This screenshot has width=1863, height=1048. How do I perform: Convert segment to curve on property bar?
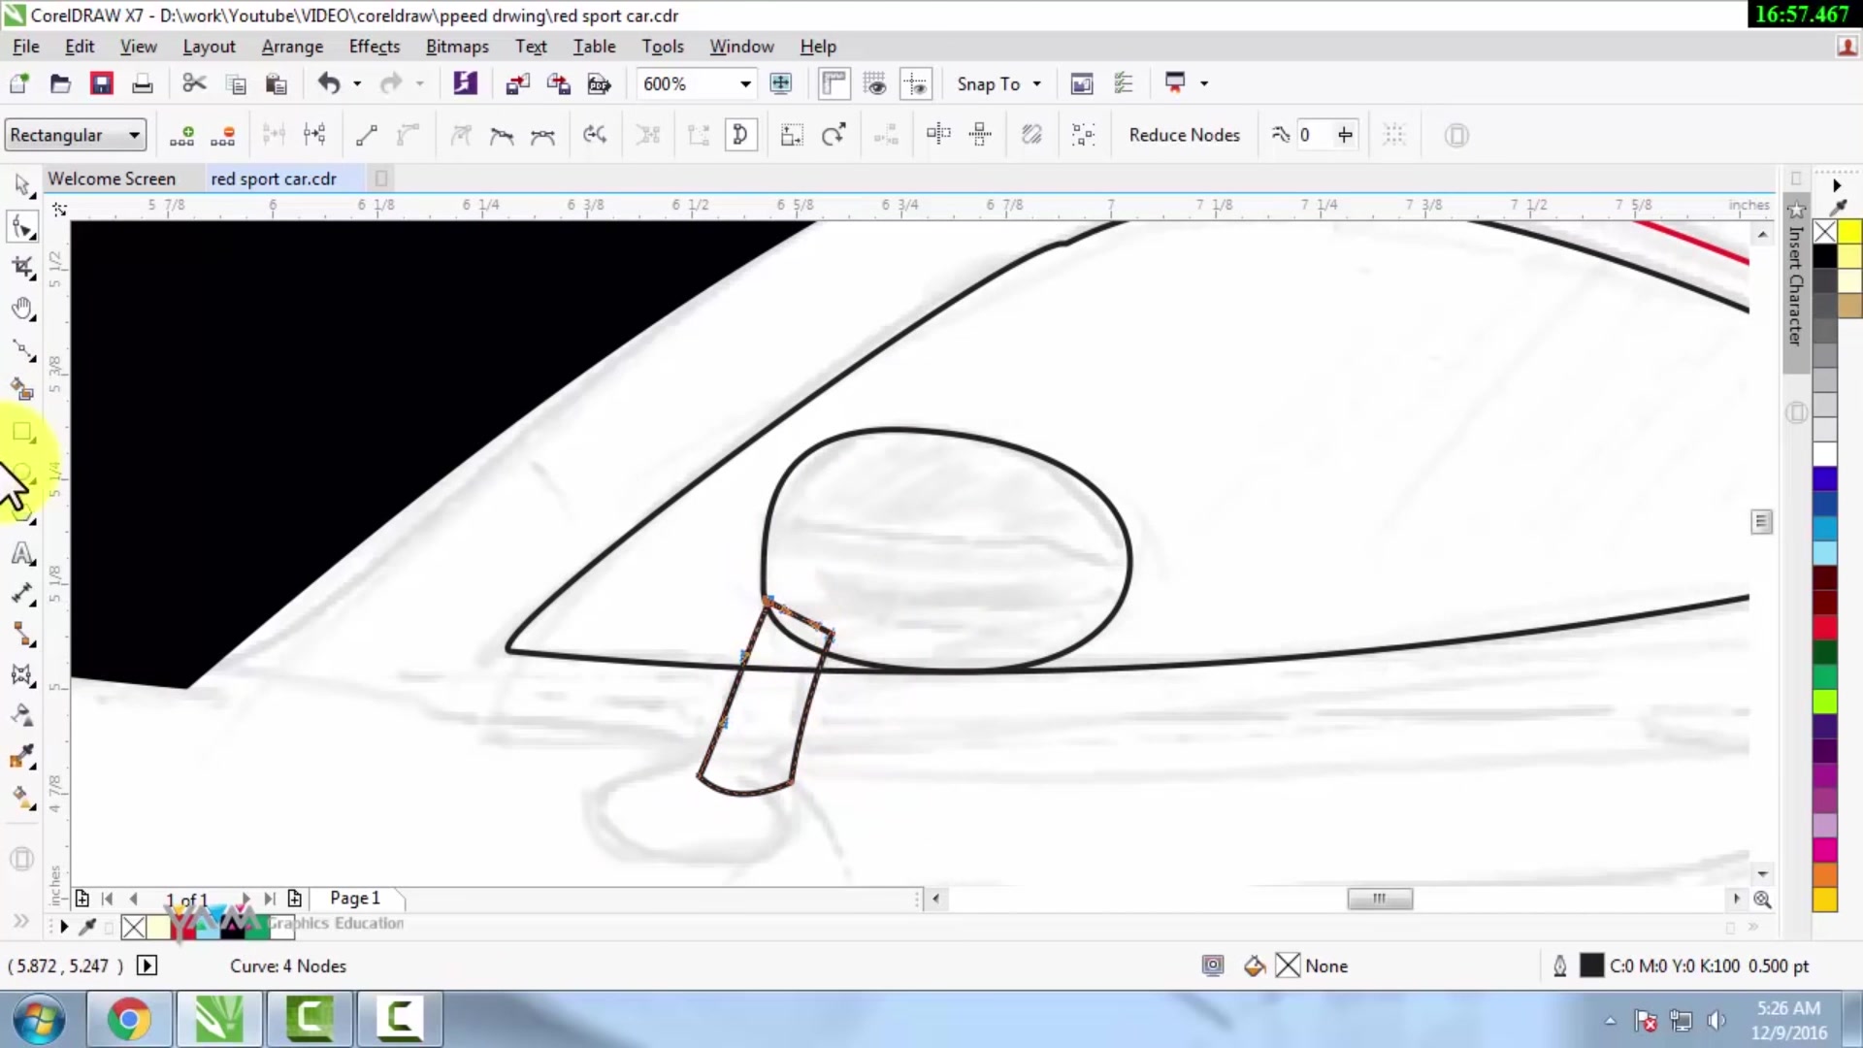click(x=409, y=134)
